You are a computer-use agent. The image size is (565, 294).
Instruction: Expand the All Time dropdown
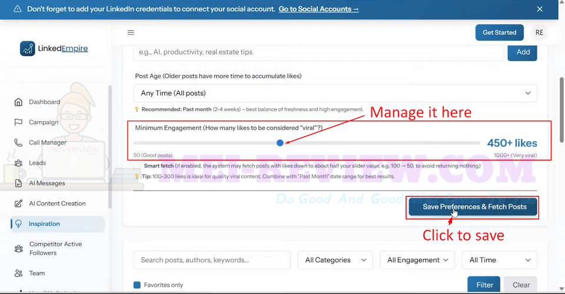pos(500,260)
